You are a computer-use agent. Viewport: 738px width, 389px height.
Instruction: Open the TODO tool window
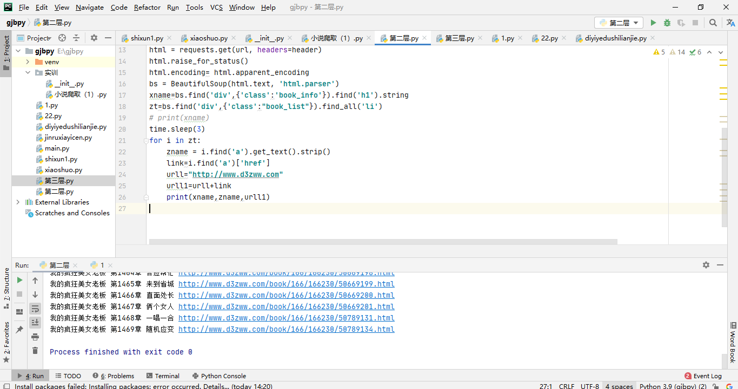pyautogui.click(x=68, y=376)
